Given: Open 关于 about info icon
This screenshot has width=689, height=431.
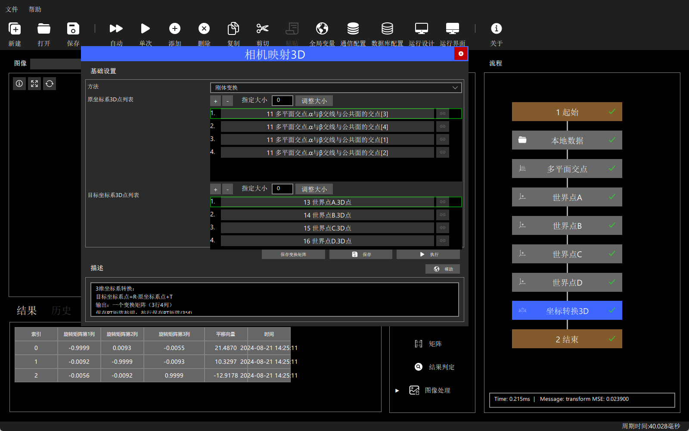Looking at the screenshot, I should point(497,29).
